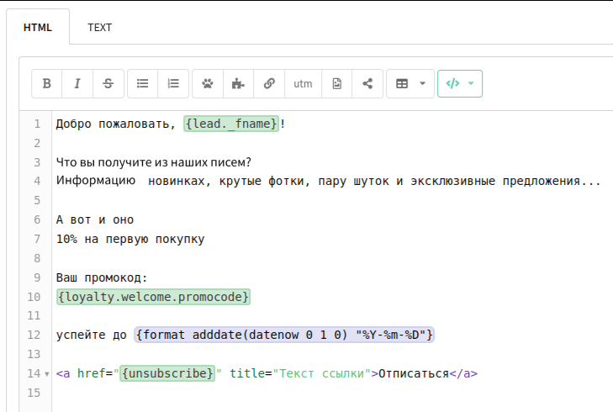Open the code view dropdown
The image size is (613, 412).
(460, 83)
